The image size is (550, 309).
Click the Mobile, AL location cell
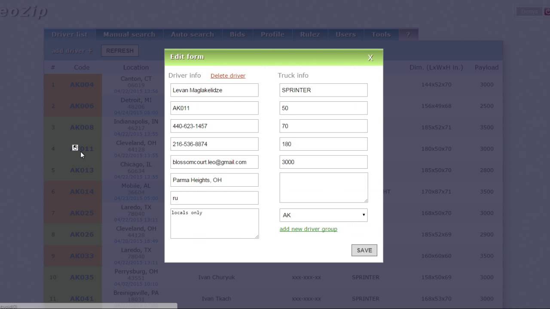point(136,192)
